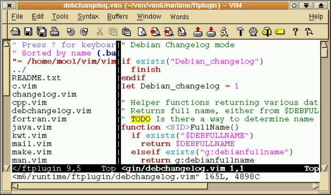Click the Open file toolbar icon

click(15, 32)
